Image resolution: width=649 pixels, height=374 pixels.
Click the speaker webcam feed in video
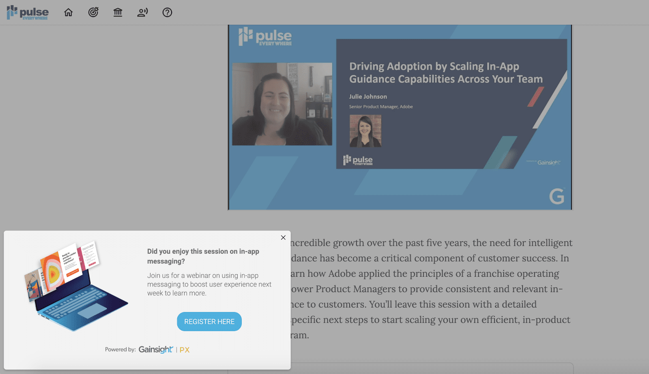coord(282,104)
